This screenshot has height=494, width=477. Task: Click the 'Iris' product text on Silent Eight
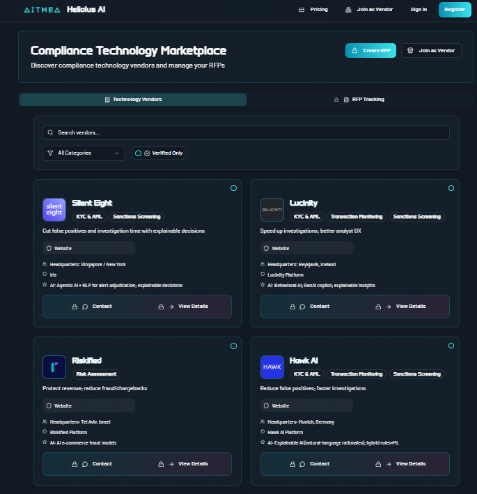pos(53,275)
